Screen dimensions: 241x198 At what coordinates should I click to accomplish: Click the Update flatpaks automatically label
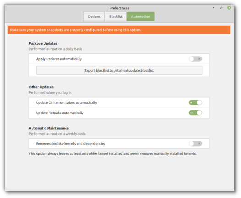(x=60, y=113)
